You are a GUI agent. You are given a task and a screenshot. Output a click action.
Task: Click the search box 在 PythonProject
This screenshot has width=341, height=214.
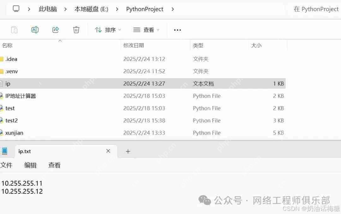316,9
